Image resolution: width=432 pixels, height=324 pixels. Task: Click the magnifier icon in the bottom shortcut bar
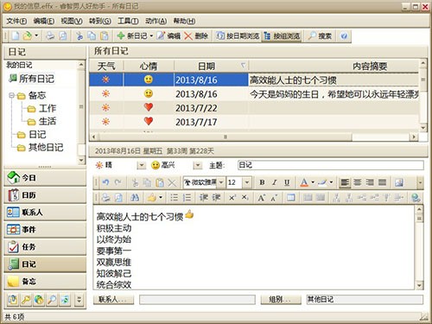pyautogui.click(x=52, y=300)
